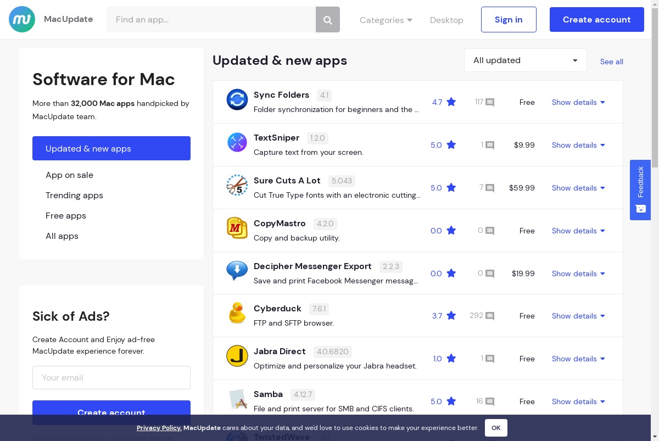Expand Show details for Sync Folders
This screenshot has height=441, width=659.
(x=578, y=102)
